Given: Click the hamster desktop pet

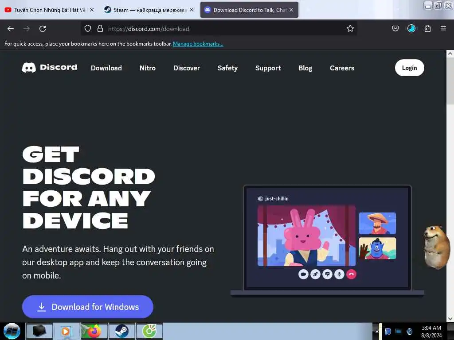Looking at the screenshot, I should click(436, 247).
